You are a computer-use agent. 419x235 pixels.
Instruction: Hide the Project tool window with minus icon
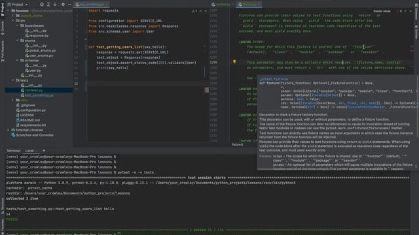[x=69, y=5]
